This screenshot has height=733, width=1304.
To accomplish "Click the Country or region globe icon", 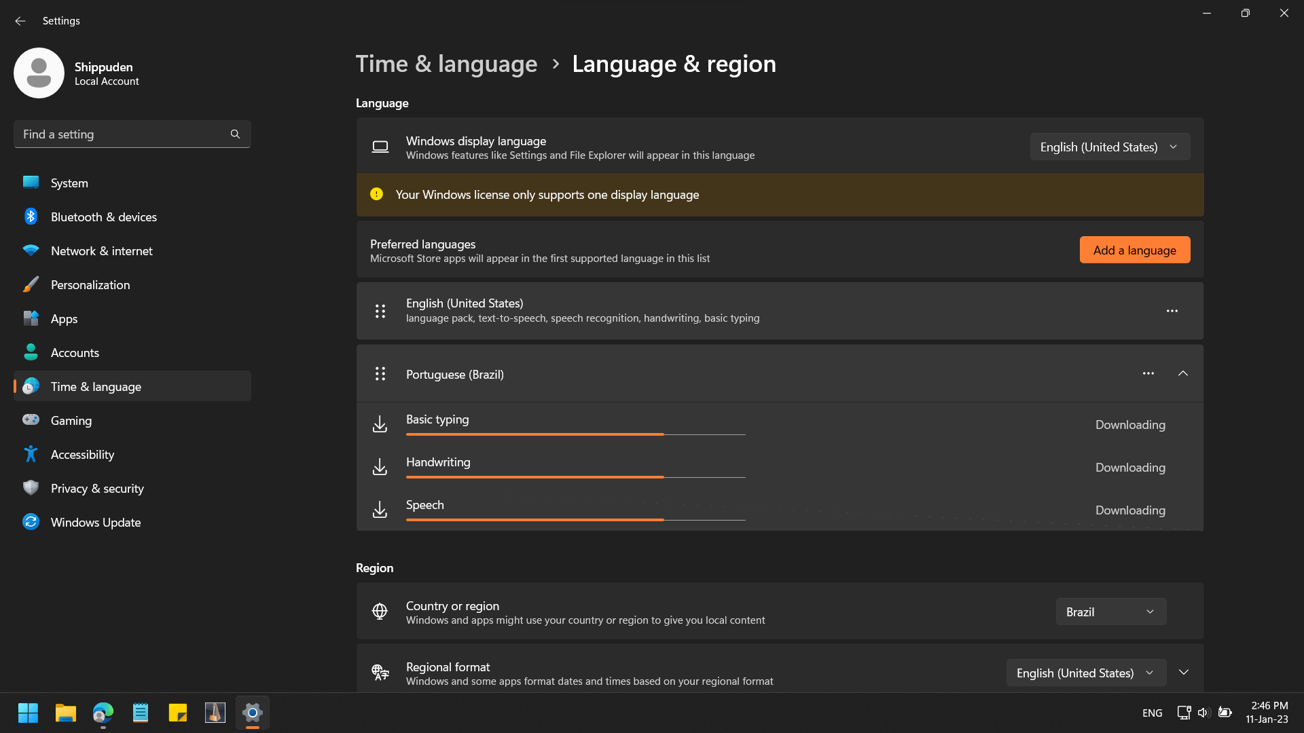I will pyautogui.click(x=380, y=612).
